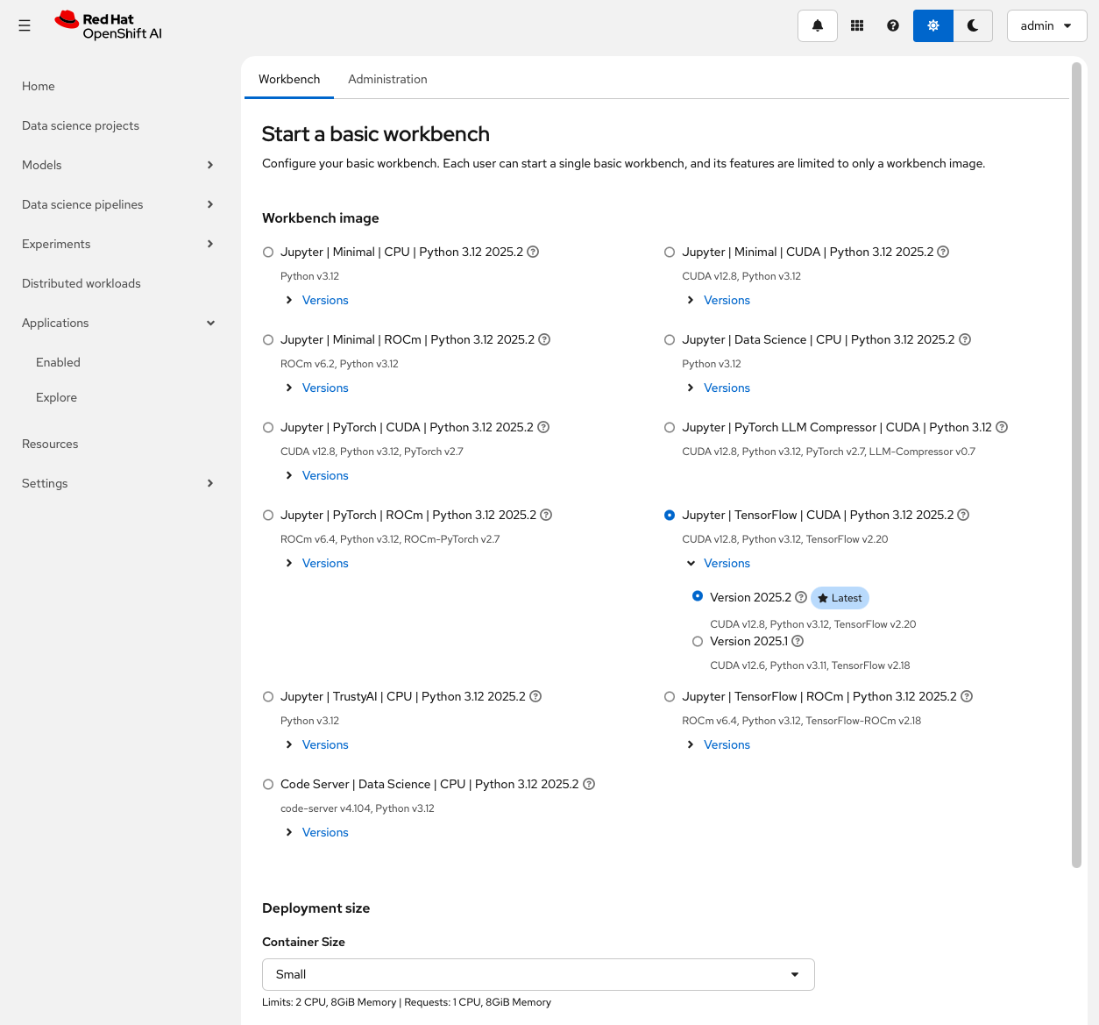Toggle the hamburger navigation menu

[25, 26]
